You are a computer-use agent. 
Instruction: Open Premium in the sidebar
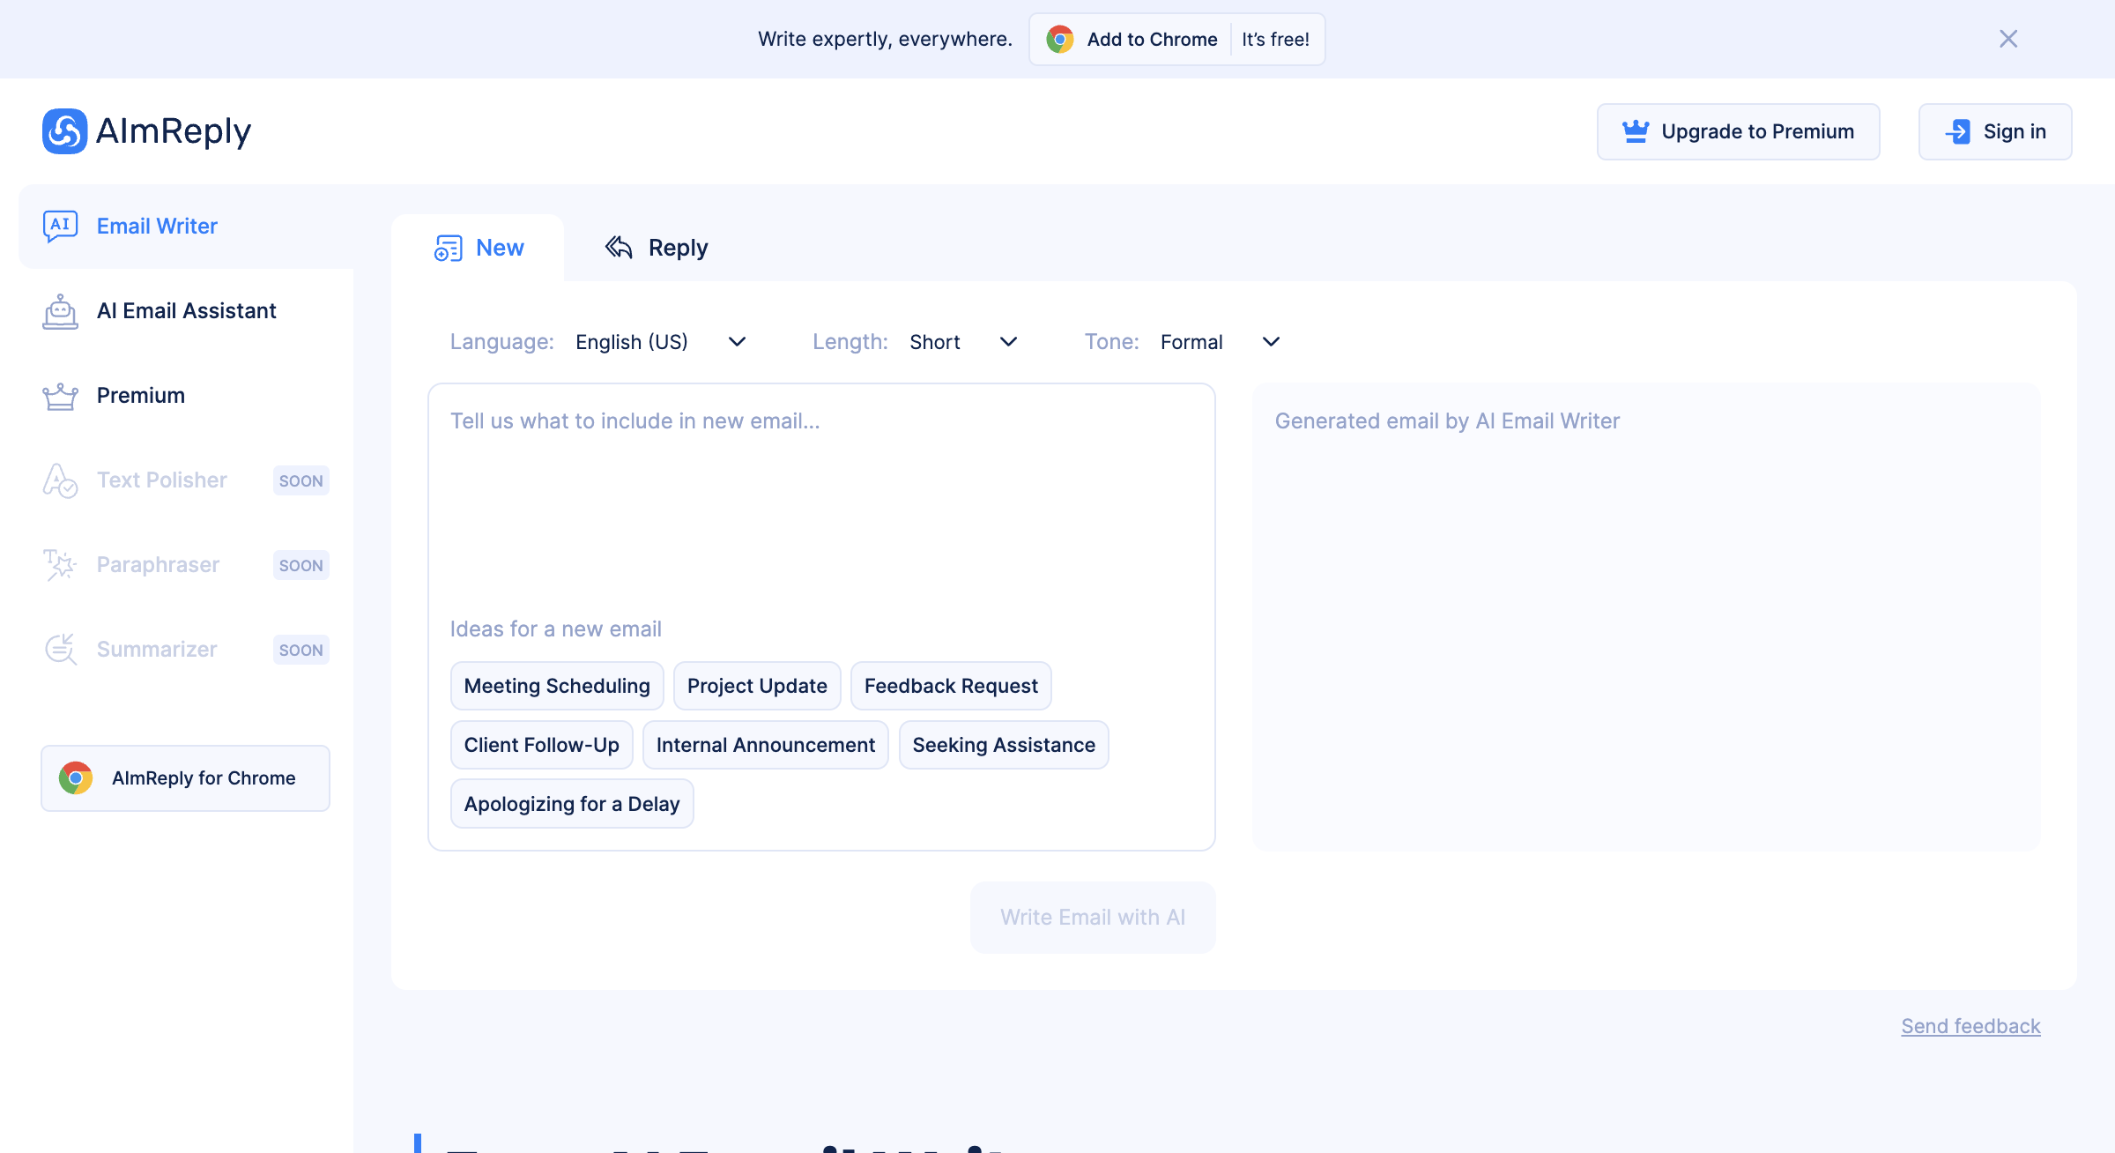point(187,396)
